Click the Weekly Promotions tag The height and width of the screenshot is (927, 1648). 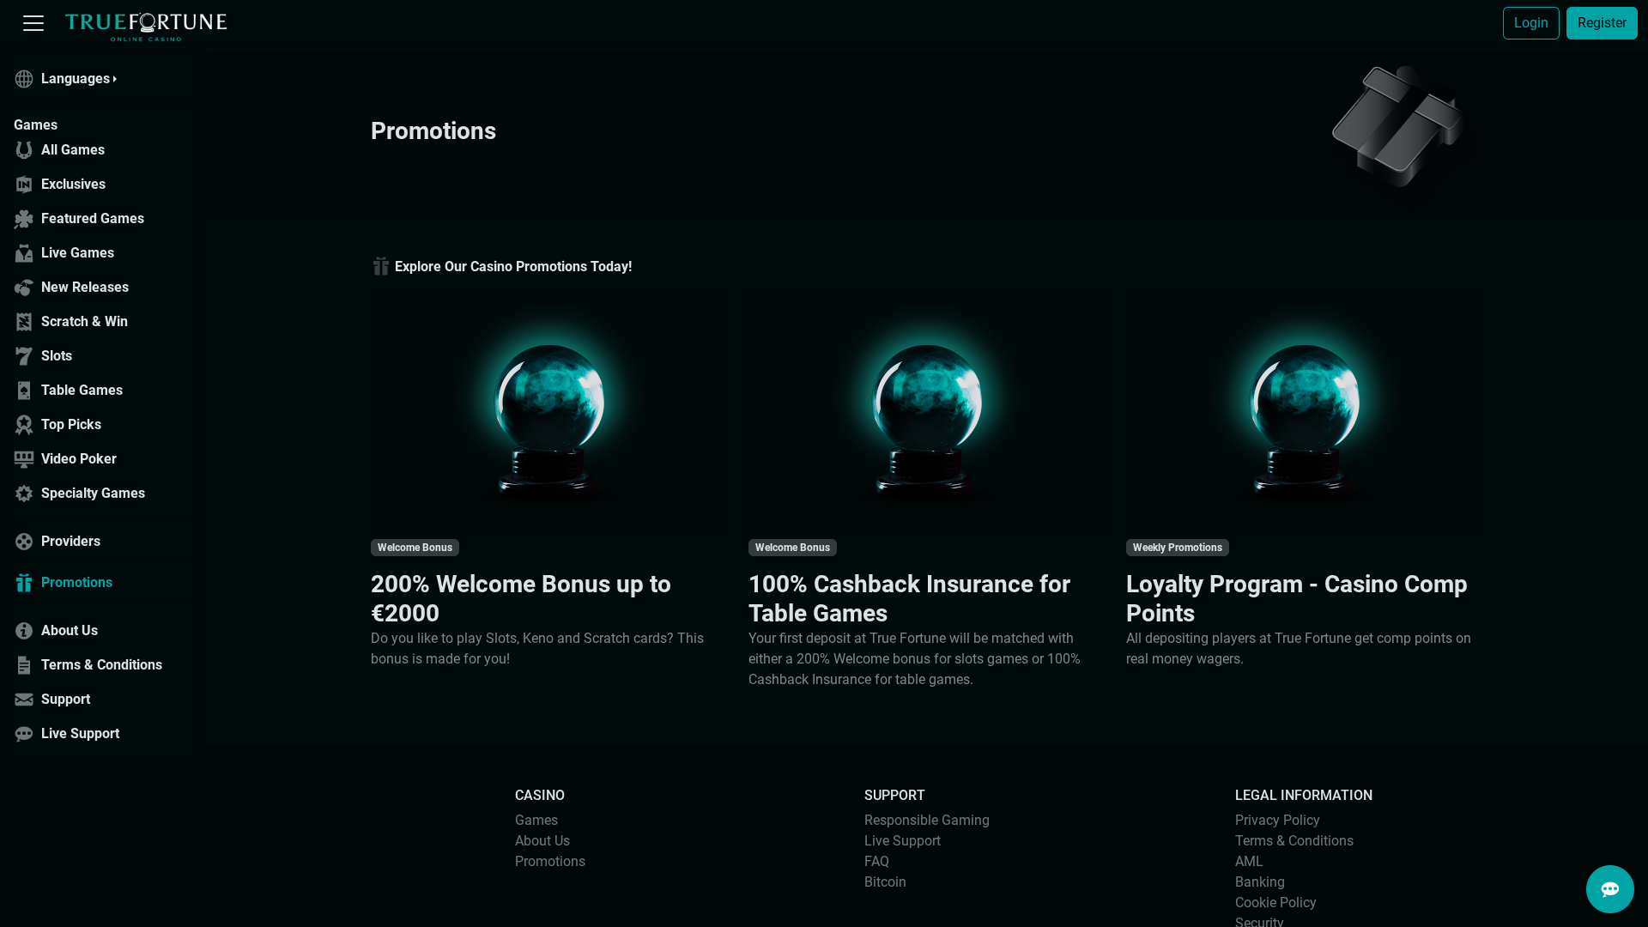pyautogui.click(x=1177, y=548)
